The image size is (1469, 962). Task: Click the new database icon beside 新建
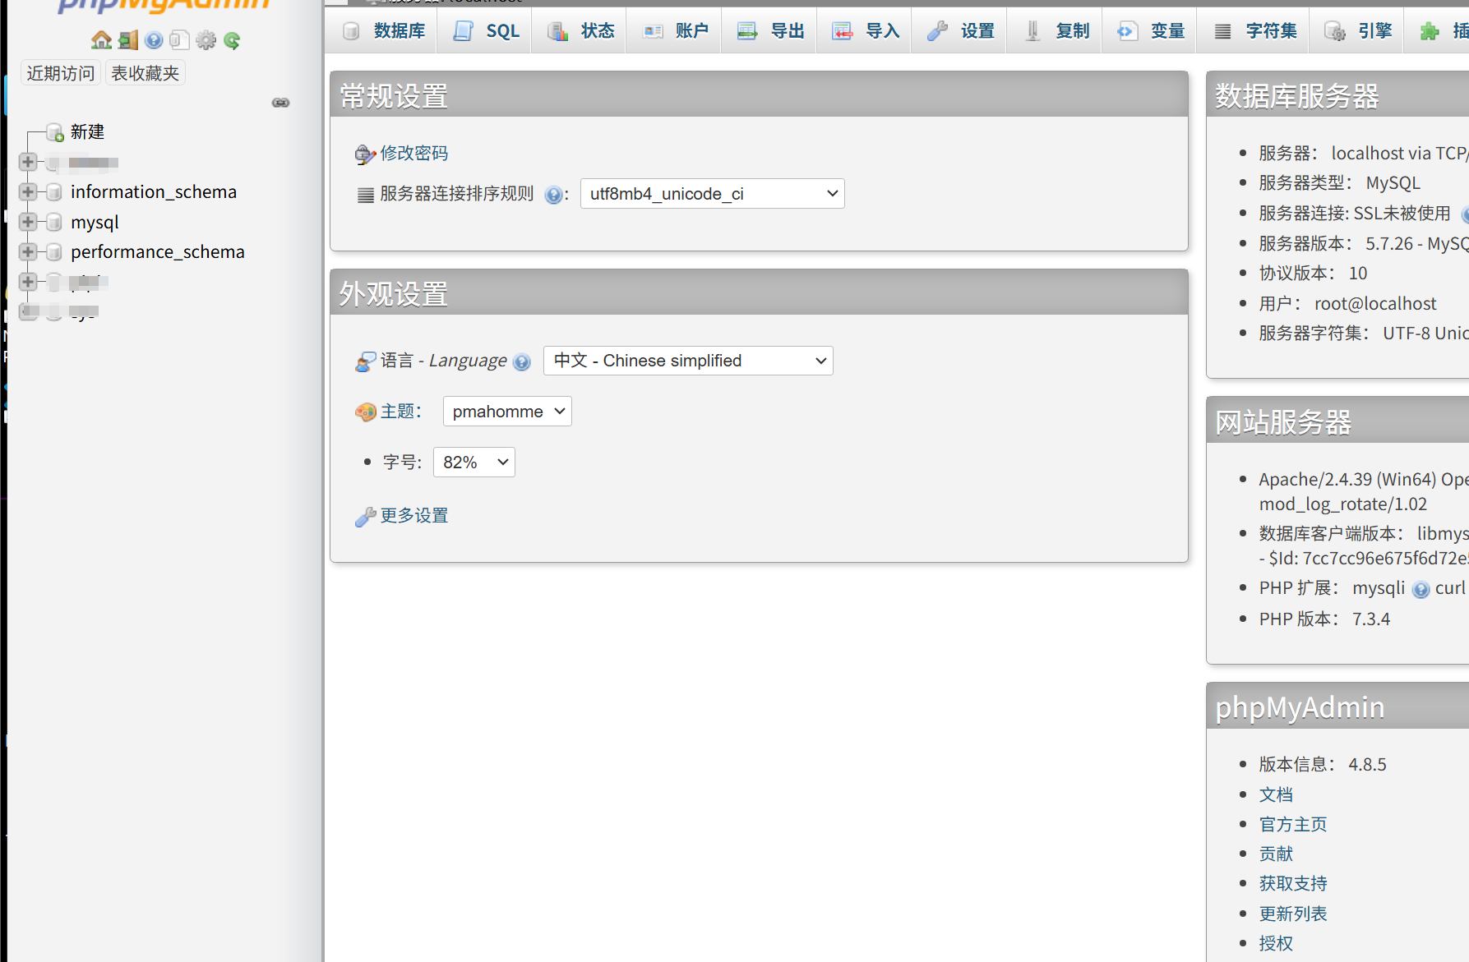(55, 132)
